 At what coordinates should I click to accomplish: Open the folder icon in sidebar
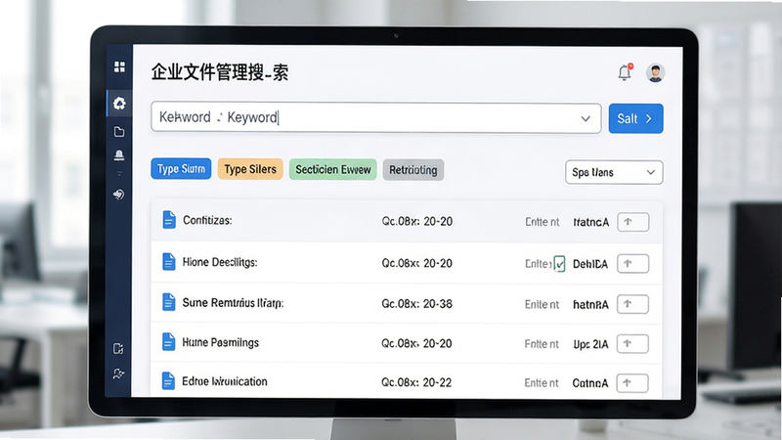click(119, 132)
